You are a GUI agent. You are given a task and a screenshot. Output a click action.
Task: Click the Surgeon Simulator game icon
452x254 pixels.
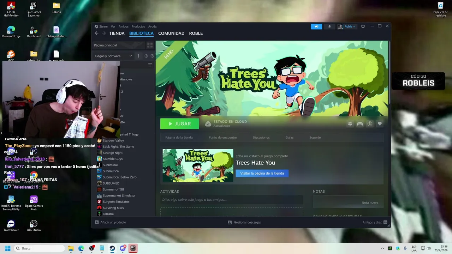pyautogui.click(x=99, y=201)
